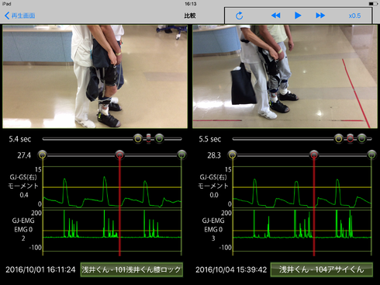Click yellow handle on right 28.3 graph slider
380x285 pixels.
233,155
